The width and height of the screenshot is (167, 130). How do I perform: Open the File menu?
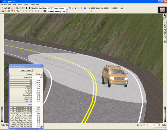click(2, 5)
